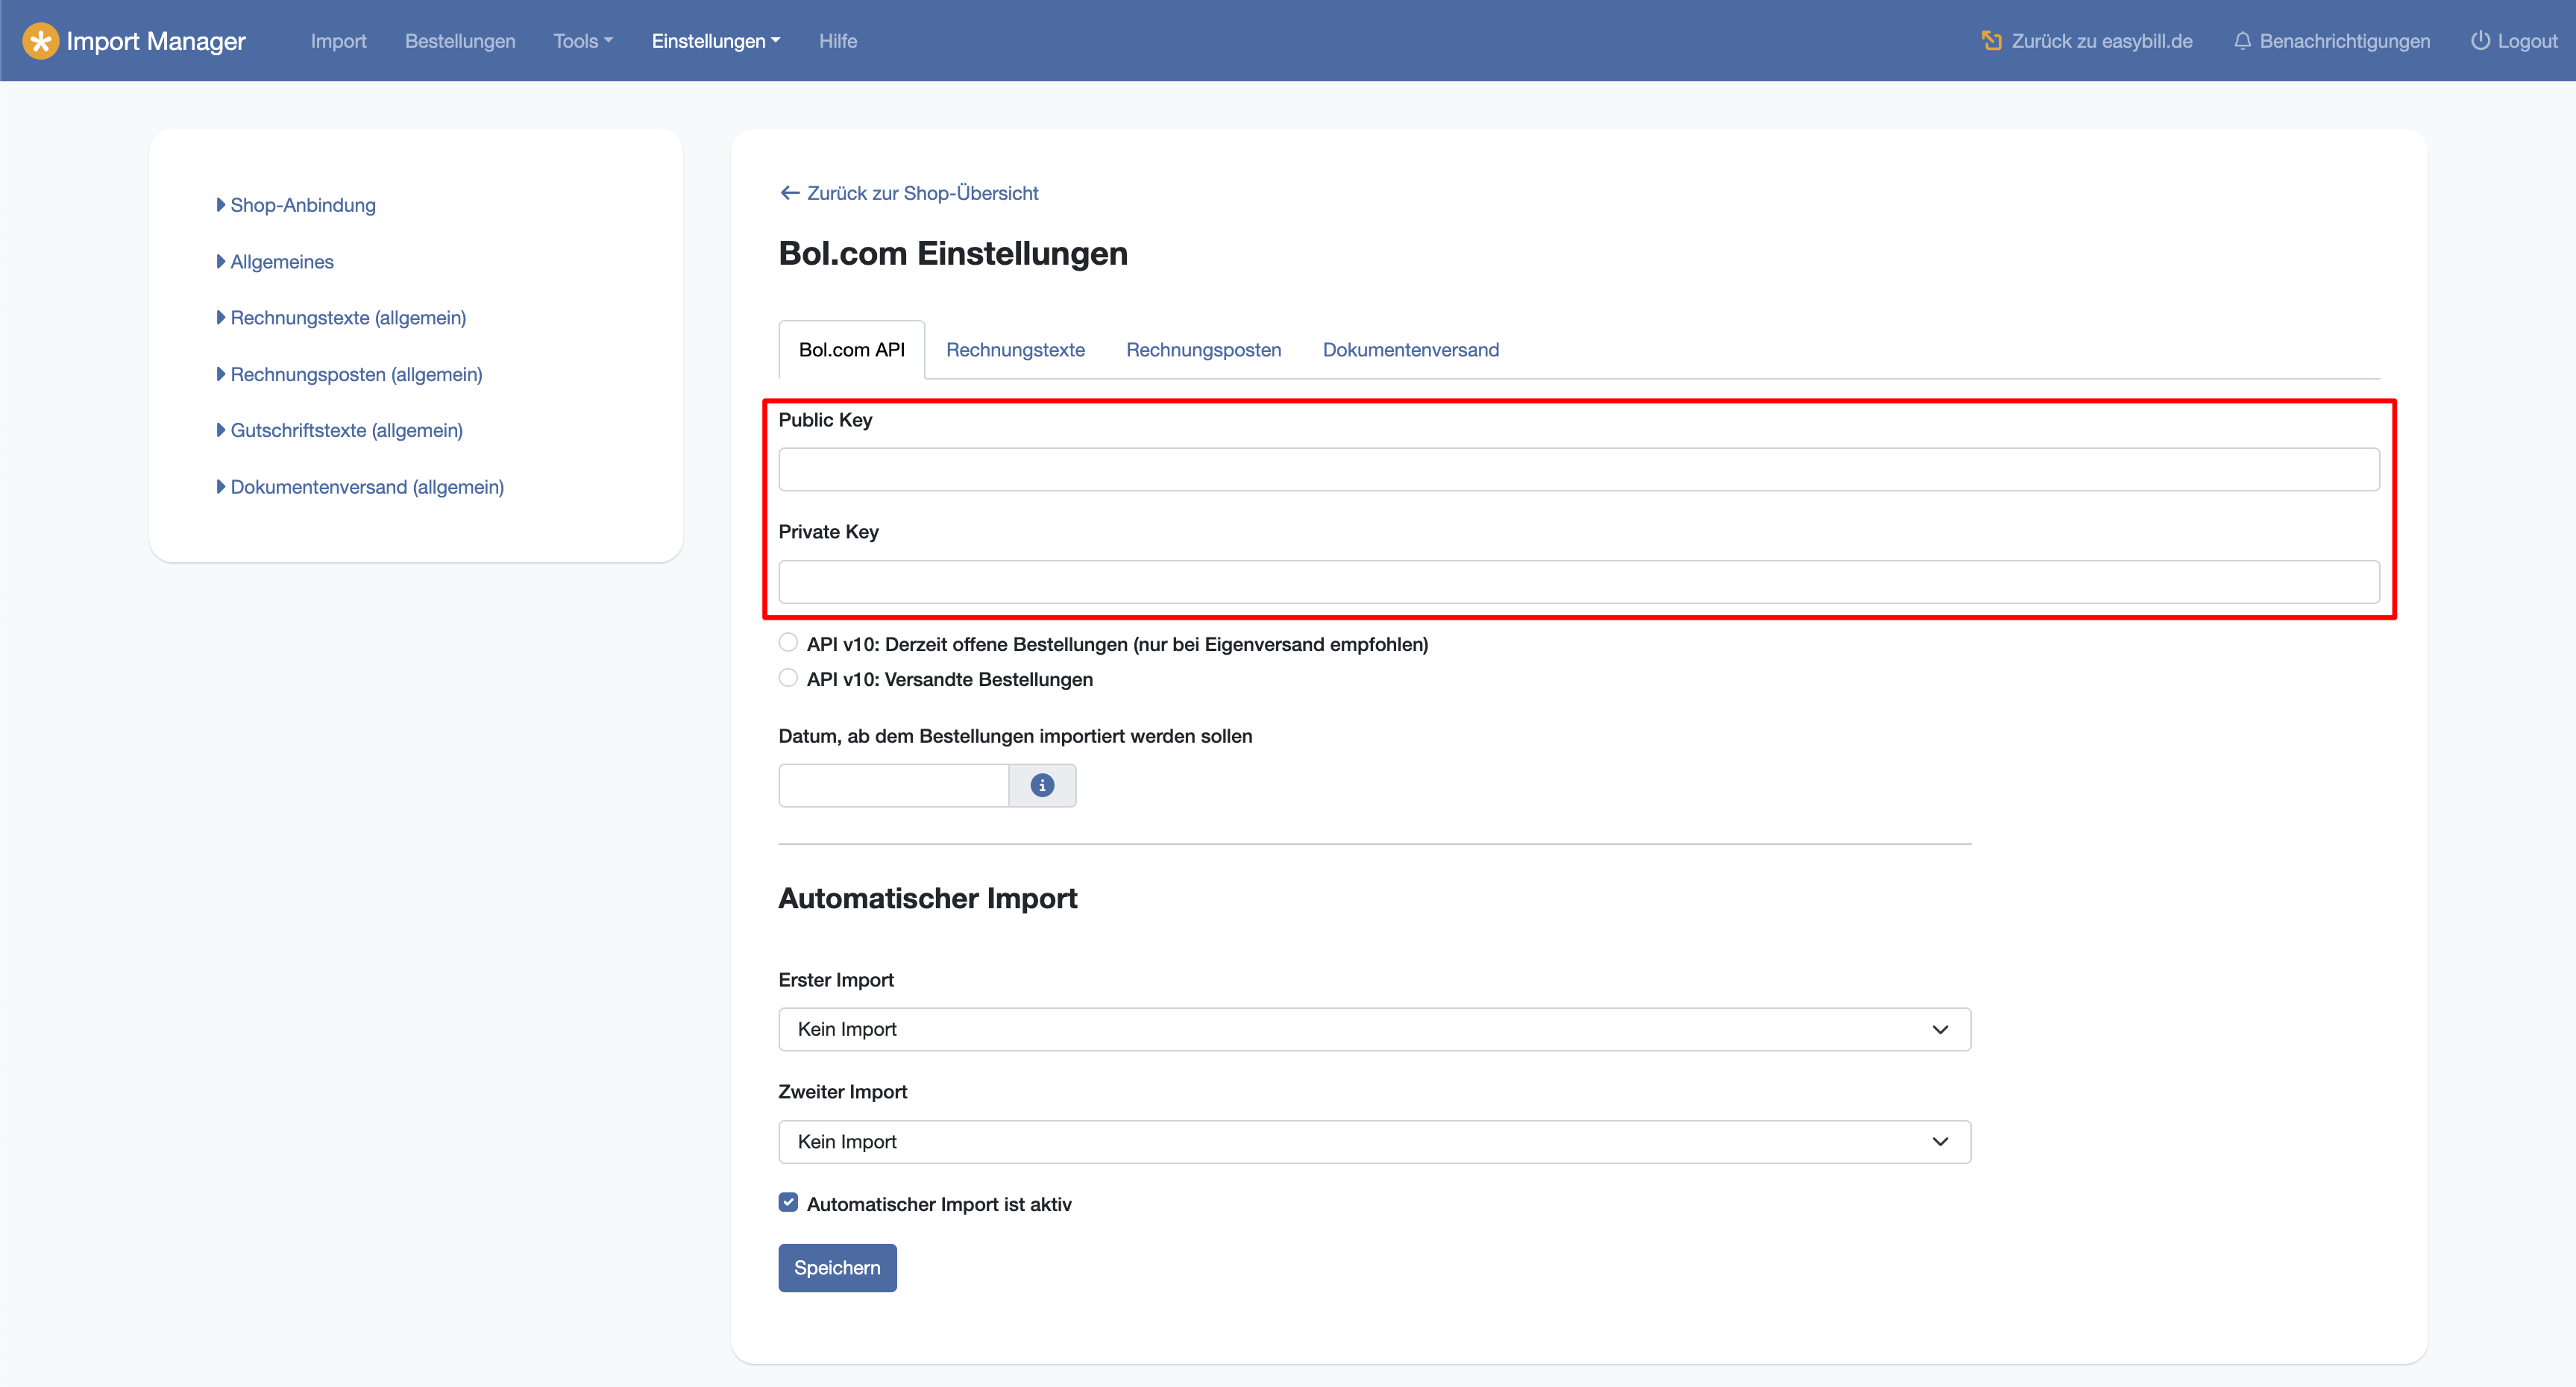Select radio for Versandte Bestellungen
2576x1387 pixels.
point(788,678)
